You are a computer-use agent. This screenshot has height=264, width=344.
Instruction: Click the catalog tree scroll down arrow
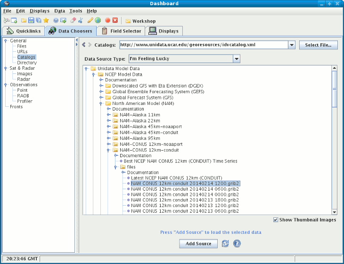pyautogui.click(x=335, y=211)
